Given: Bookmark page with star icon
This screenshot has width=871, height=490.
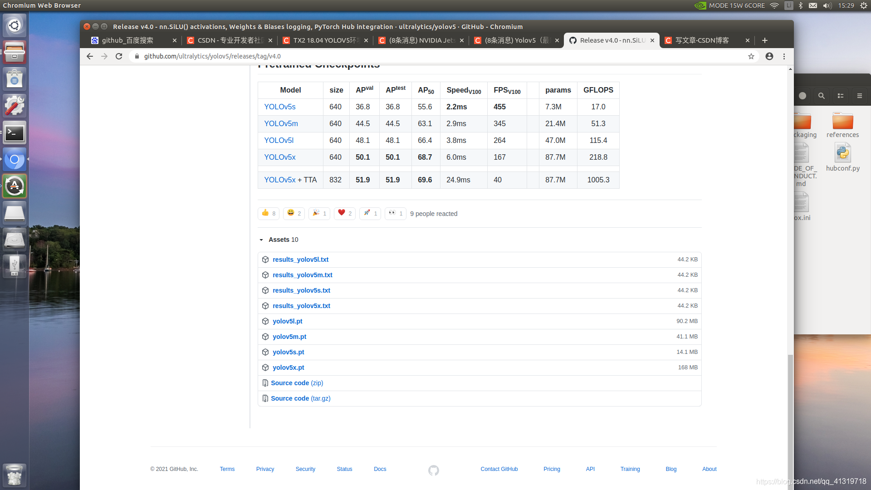Looking at the screenshot, I should coord(751,56).
